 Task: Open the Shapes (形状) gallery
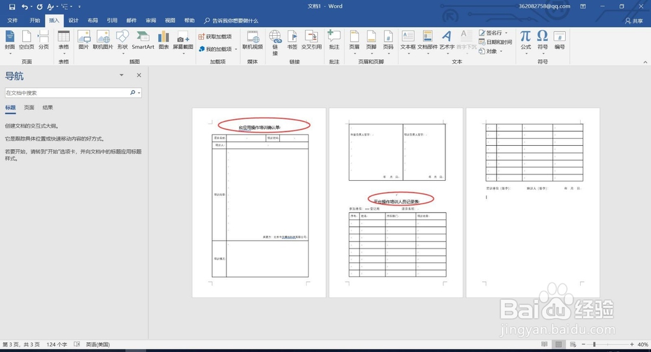(122, 42)
